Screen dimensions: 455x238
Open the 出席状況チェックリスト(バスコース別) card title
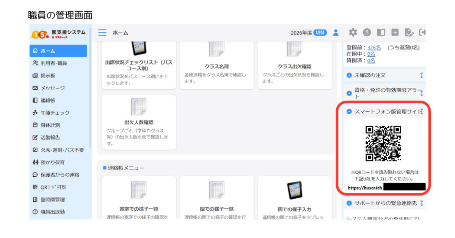point(139,65)
